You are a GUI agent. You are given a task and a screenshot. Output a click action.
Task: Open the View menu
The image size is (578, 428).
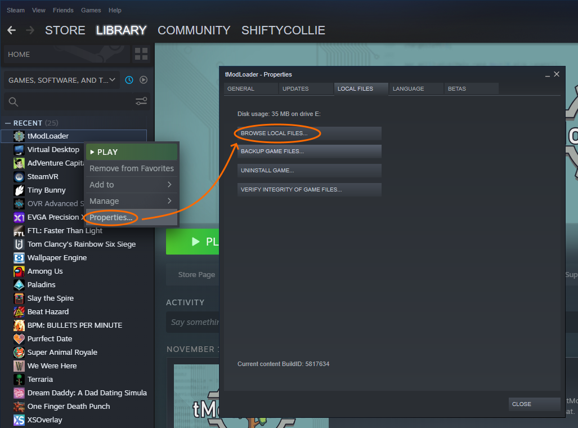click(38, 10)
